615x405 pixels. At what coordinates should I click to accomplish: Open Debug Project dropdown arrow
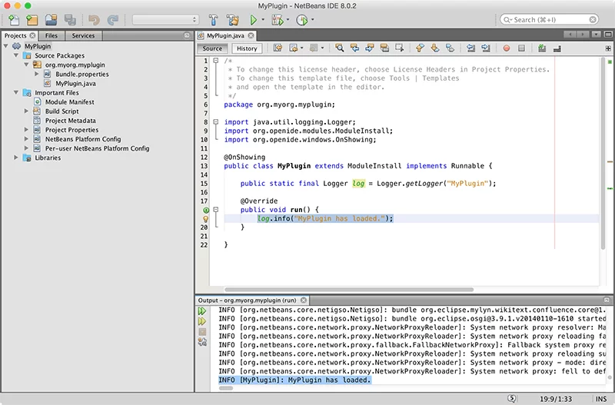[288, 20]
